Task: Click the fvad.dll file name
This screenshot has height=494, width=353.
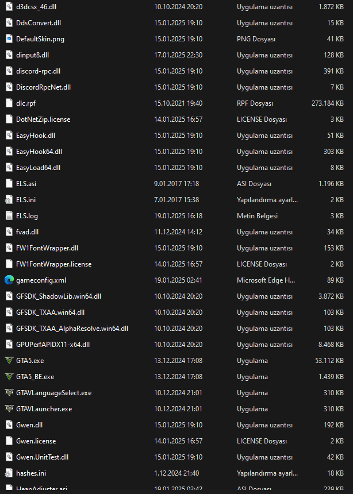Action: (x=28, y=232)
